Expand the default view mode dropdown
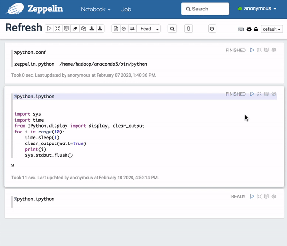 point(272,29)
